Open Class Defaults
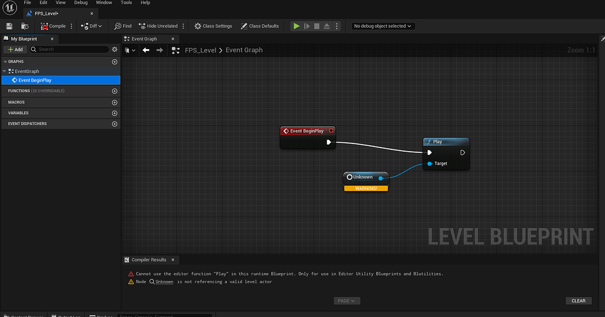 pyautogui.click(x=260, y=26)
